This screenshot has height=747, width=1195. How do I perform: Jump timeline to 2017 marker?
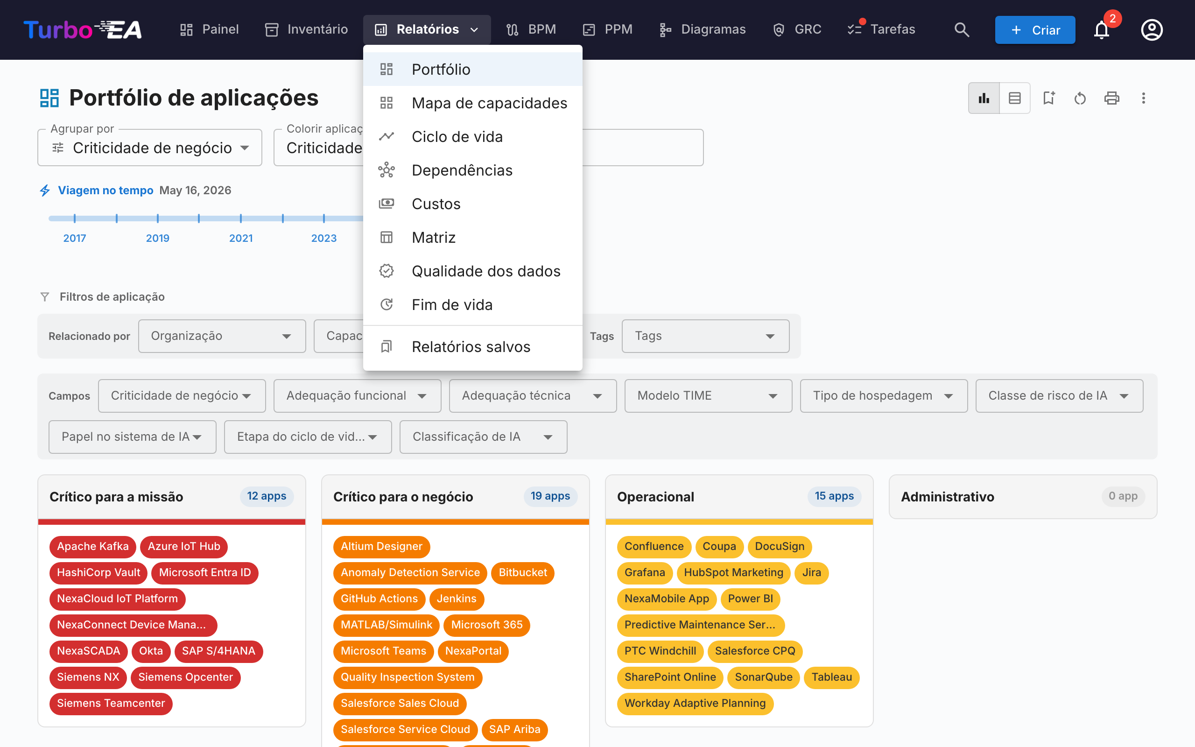click(75, 238)
